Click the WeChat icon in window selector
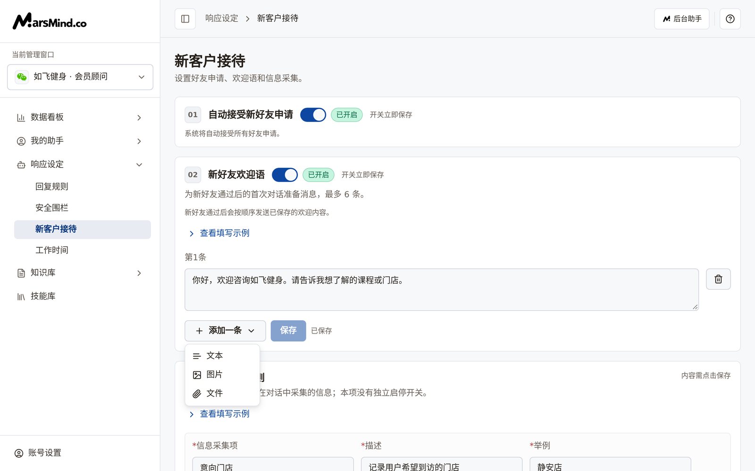Image resolution: width=755 pixels, height=471 pixels. pos(22,77)
